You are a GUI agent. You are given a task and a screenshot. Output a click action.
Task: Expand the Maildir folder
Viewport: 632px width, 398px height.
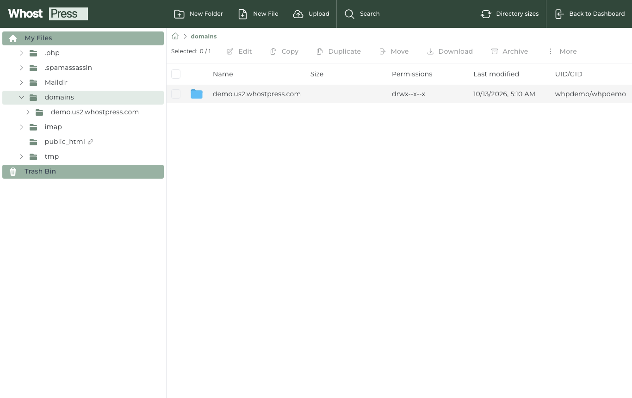pyautogui.click(x=21, y=83)
